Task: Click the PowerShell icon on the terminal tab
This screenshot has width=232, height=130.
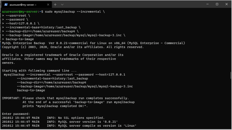Action: tap(6, 5)
